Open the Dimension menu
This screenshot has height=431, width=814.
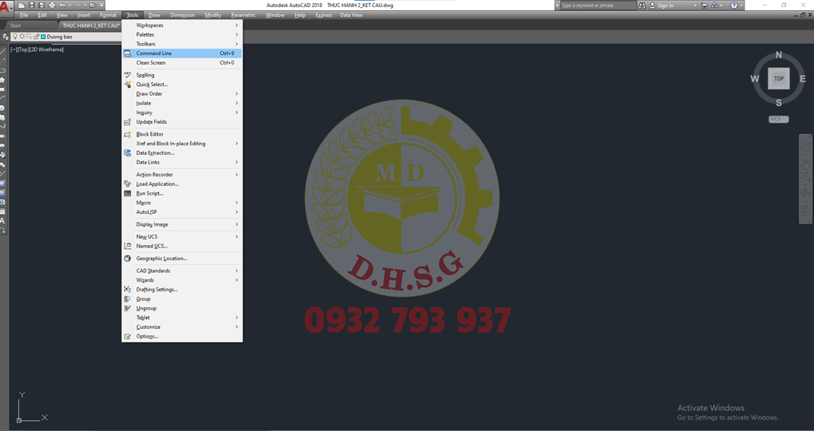pyautogui.click(x=182, y=15)
